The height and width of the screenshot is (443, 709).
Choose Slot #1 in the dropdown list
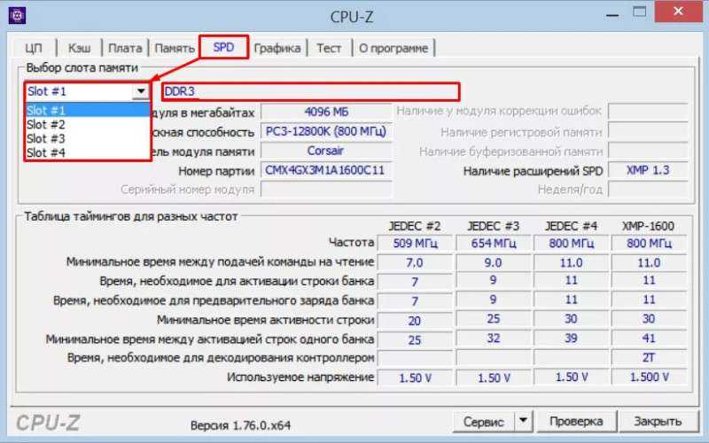pyautogui.click(x=87, y=110)
